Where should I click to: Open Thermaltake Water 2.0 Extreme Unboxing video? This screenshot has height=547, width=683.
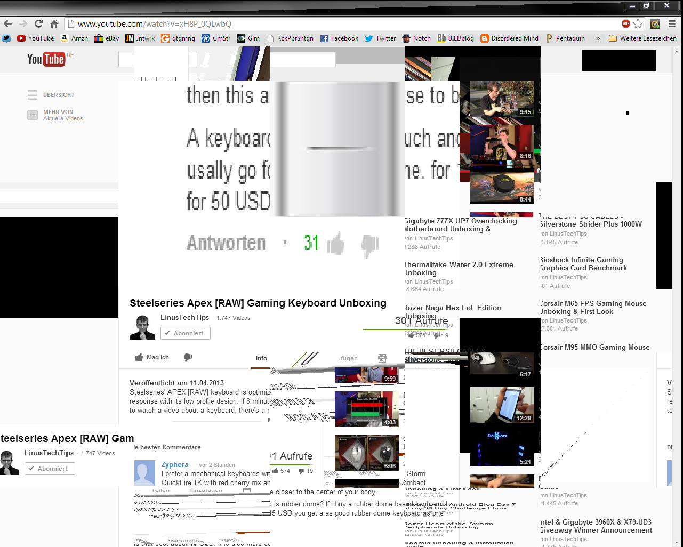459,268
